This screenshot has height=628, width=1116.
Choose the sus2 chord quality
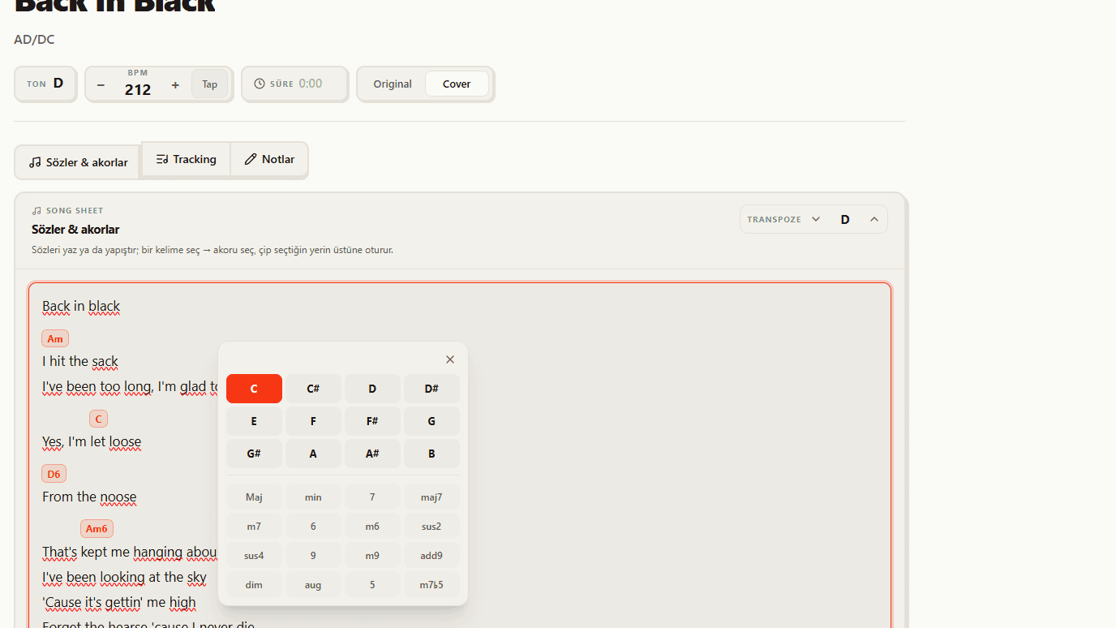click(x=431, y=527)
